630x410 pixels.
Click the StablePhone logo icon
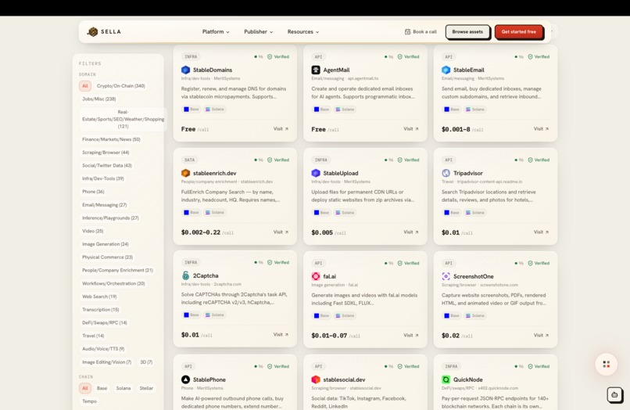coord(185,379)
